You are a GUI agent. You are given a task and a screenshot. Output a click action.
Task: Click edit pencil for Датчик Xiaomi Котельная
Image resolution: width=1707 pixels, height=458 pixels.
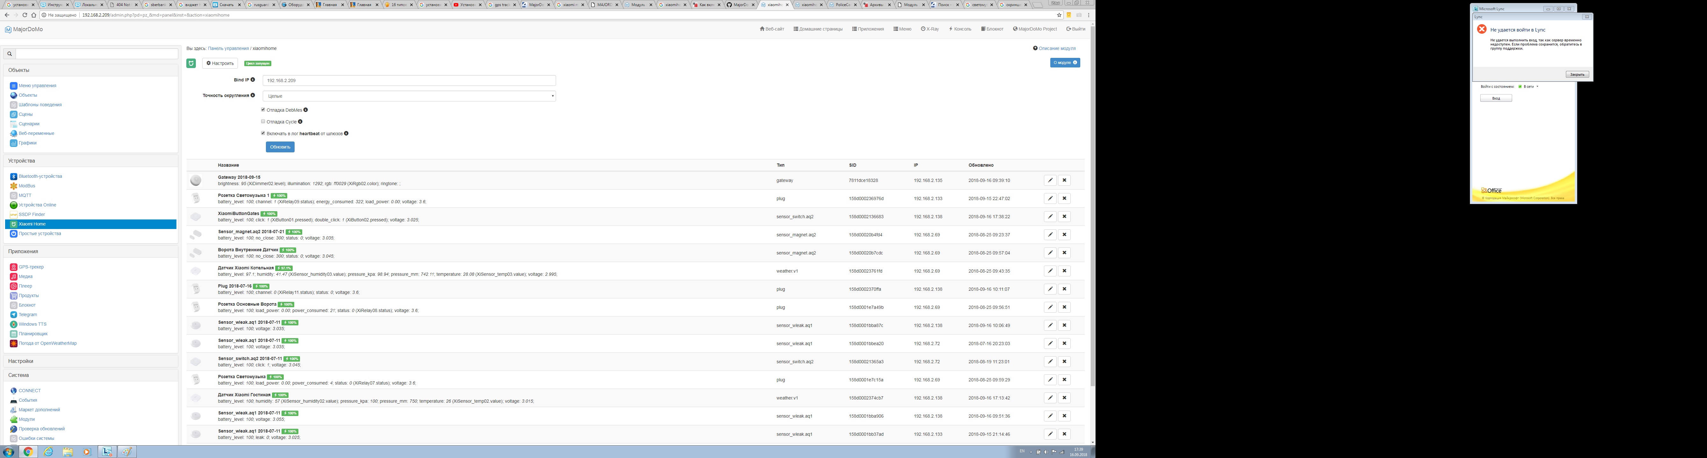(1050, 271)
